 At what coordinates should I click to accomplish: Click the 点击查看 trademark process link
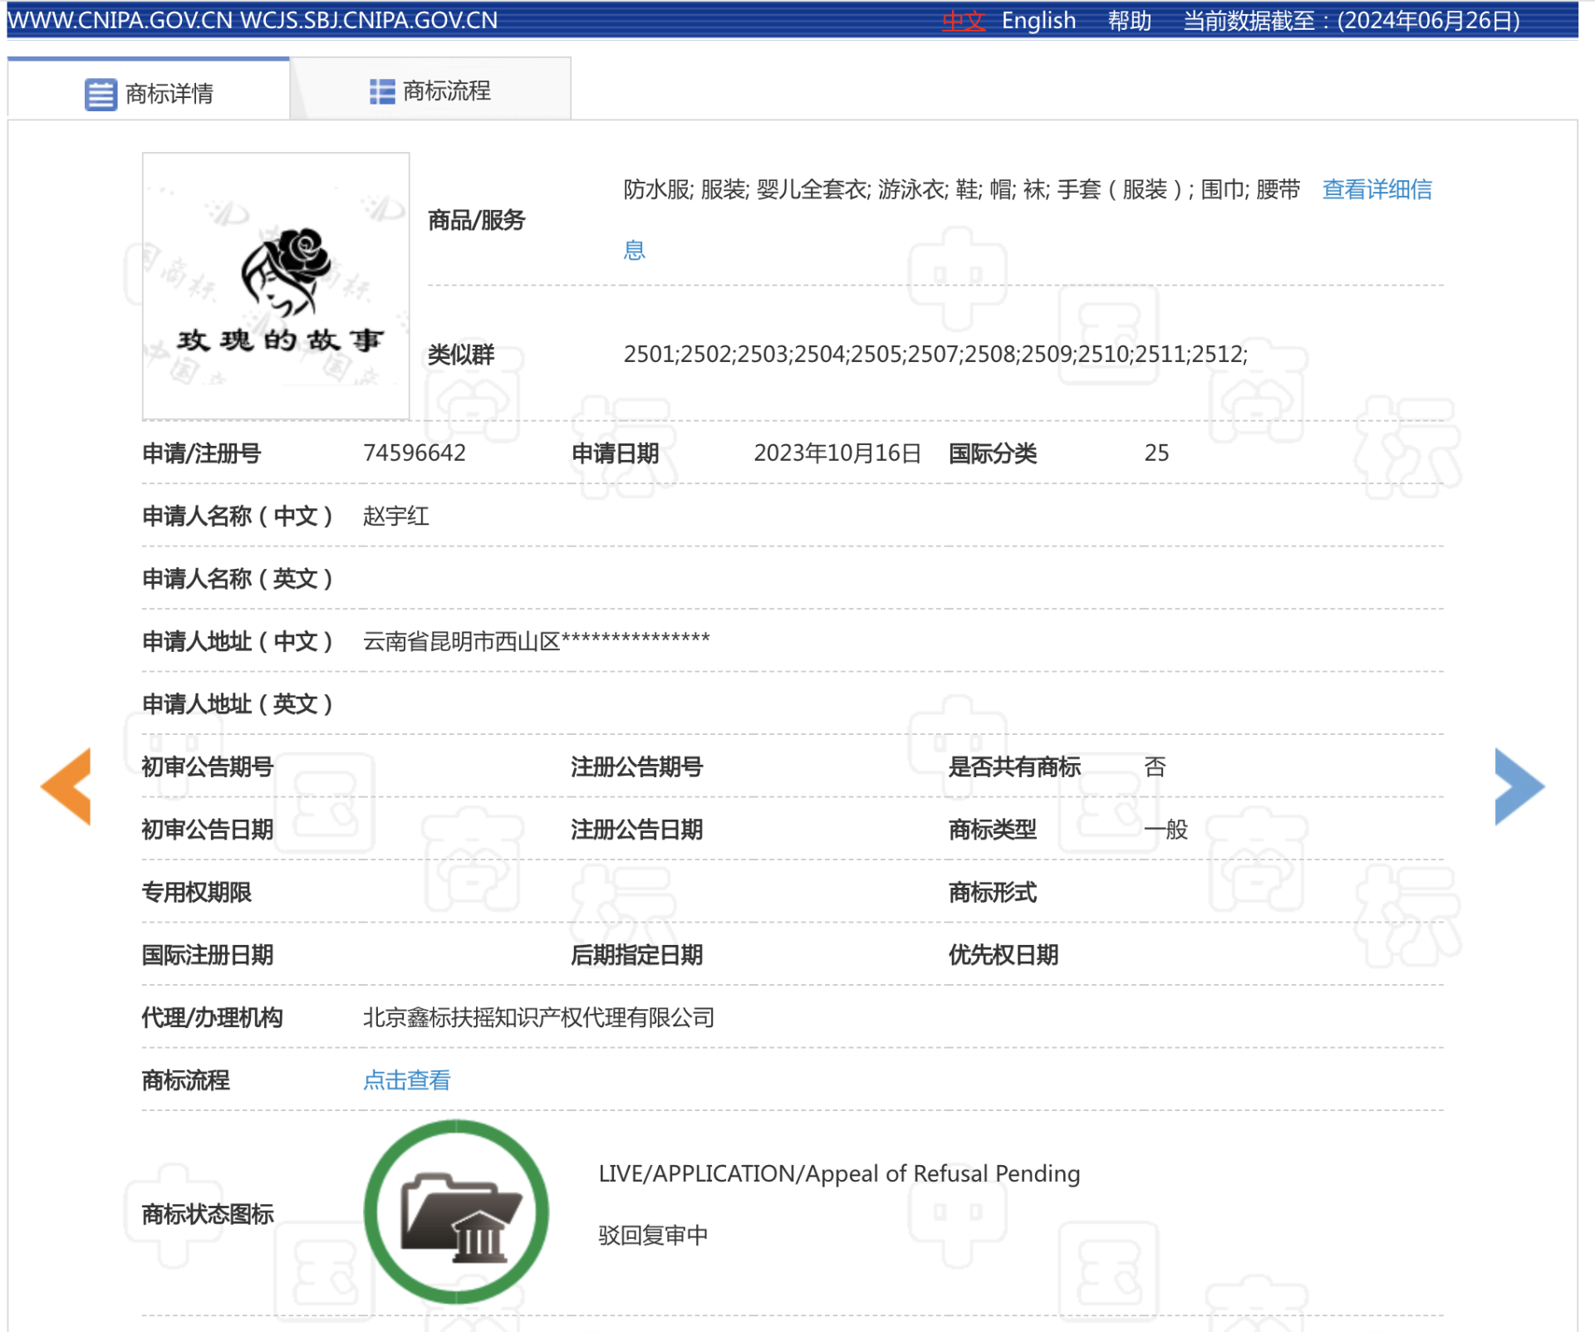tap(406, 1080)
